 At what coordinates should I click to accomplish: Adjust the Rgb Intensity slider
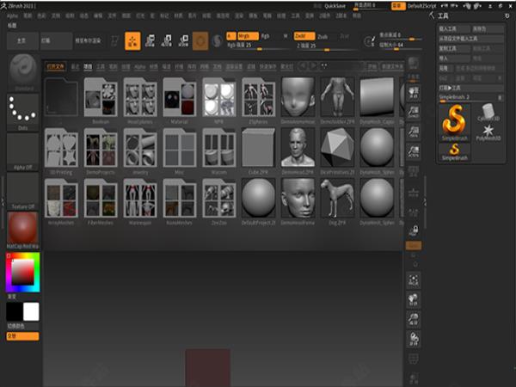coord(259,46)
